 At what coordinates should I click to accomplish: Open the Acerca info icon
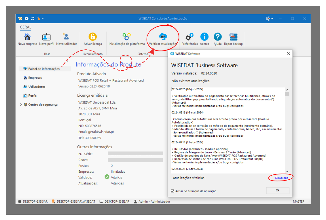(x=204, y=37)
